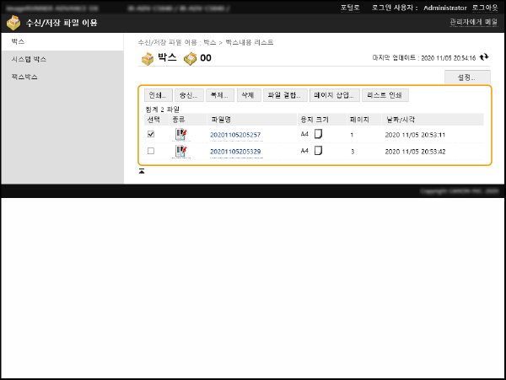Open the 설정... button
The image size is (506, 380).
click(x=466, y=77)
